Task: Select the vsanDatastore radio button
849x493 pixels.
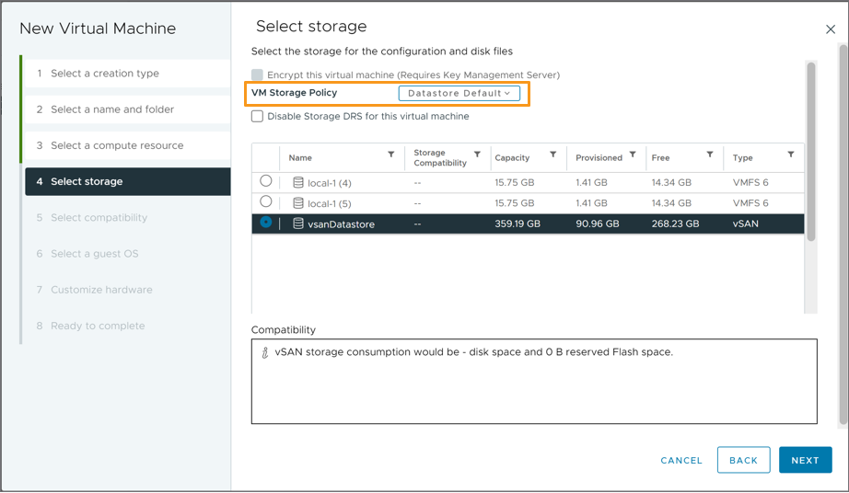Action: [266, 223]
